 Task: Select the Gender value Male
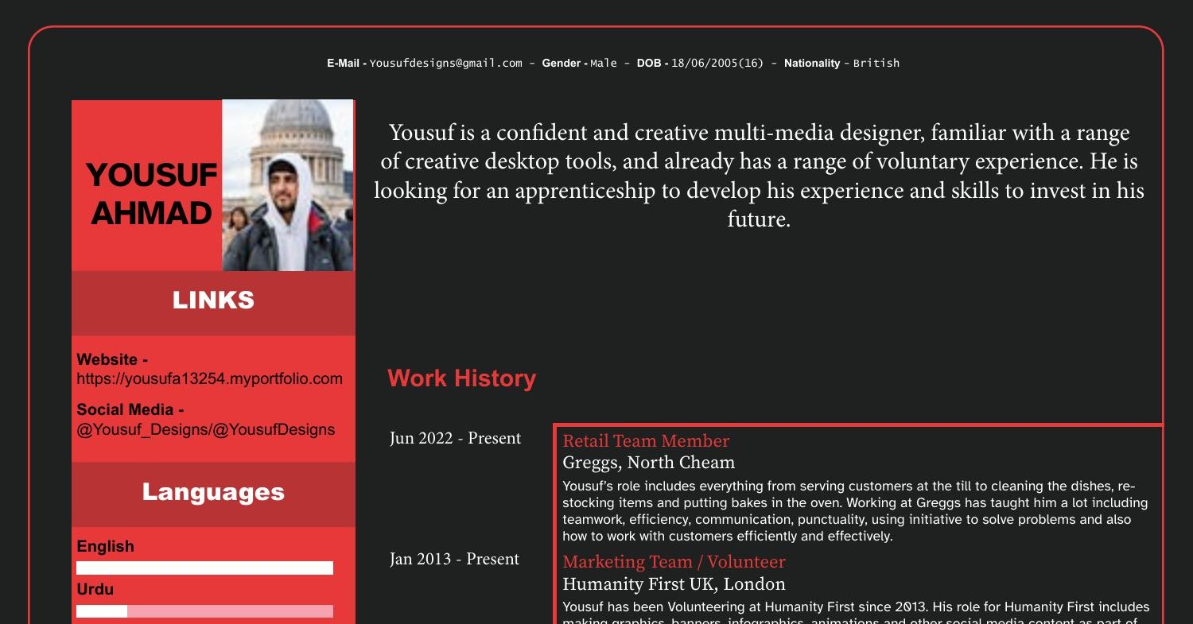604,63
